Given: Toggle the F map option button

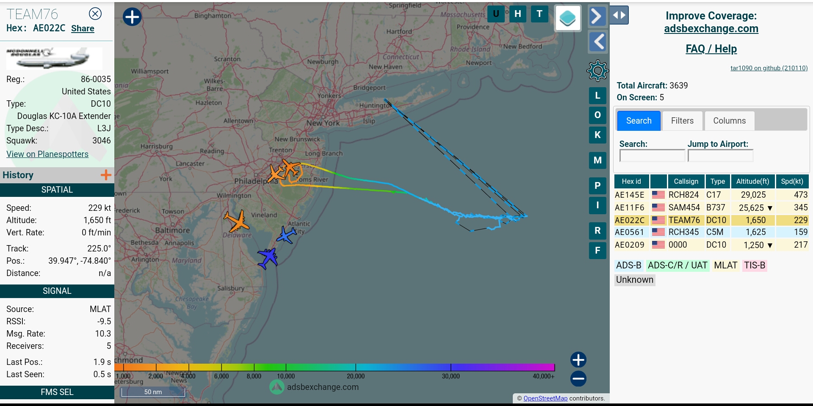Looking at the screenshot, I should 597,250.
